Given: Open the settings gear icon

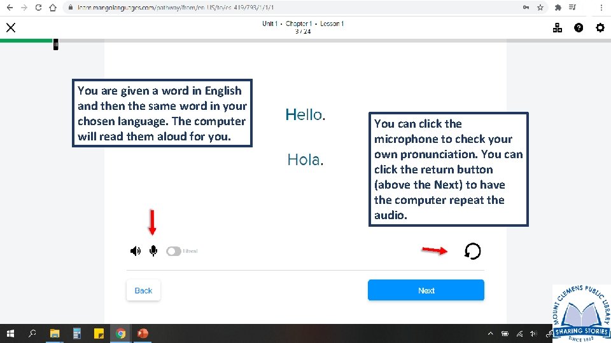Looking at the screenshot, I should tap(600, 27).
